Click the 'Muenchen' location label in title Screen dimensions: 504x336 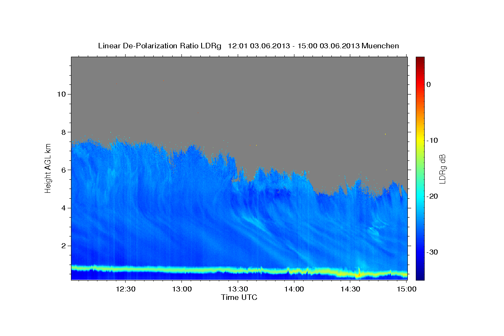(x=381, y=46)
